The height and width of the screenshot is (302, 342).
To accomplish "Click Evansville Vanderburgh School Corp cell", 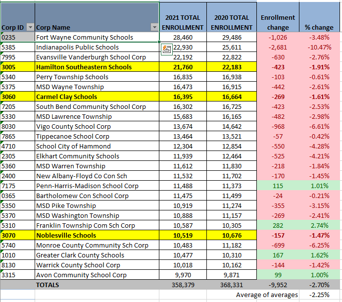I will (97, 57).
